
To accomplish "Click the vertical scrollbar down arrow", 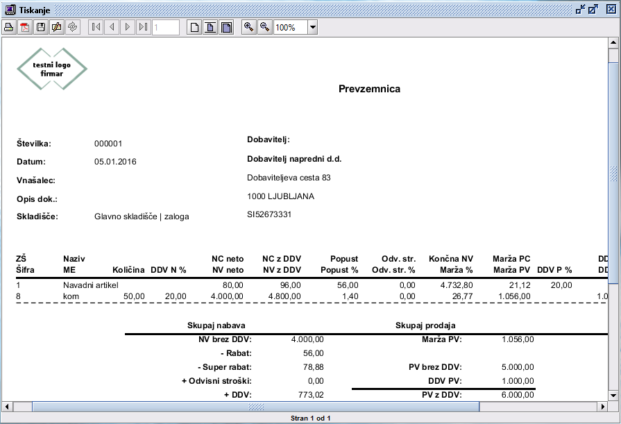I will [x=613, y=394].
